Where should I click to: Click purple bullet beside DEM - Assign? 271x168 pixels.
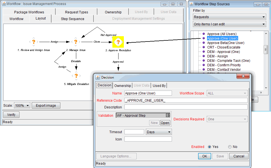coord(204,56)
